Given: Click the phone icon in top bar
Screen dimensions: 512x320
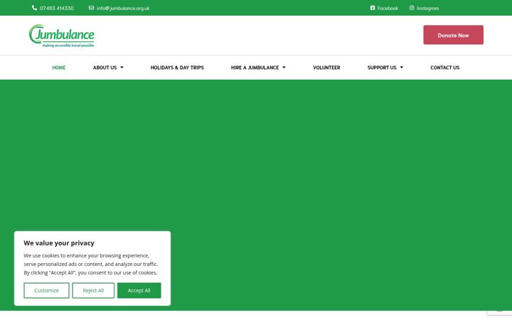Looking at the screenshot, I should pyautogui.click(x=34, y=8).
